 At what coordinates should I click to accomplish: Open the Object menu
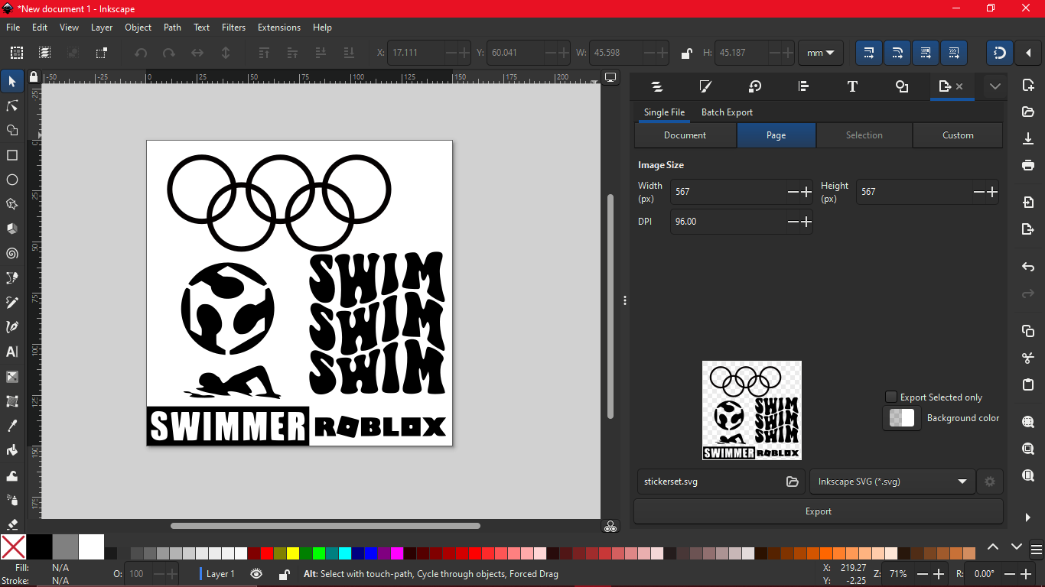click(138, 27)
